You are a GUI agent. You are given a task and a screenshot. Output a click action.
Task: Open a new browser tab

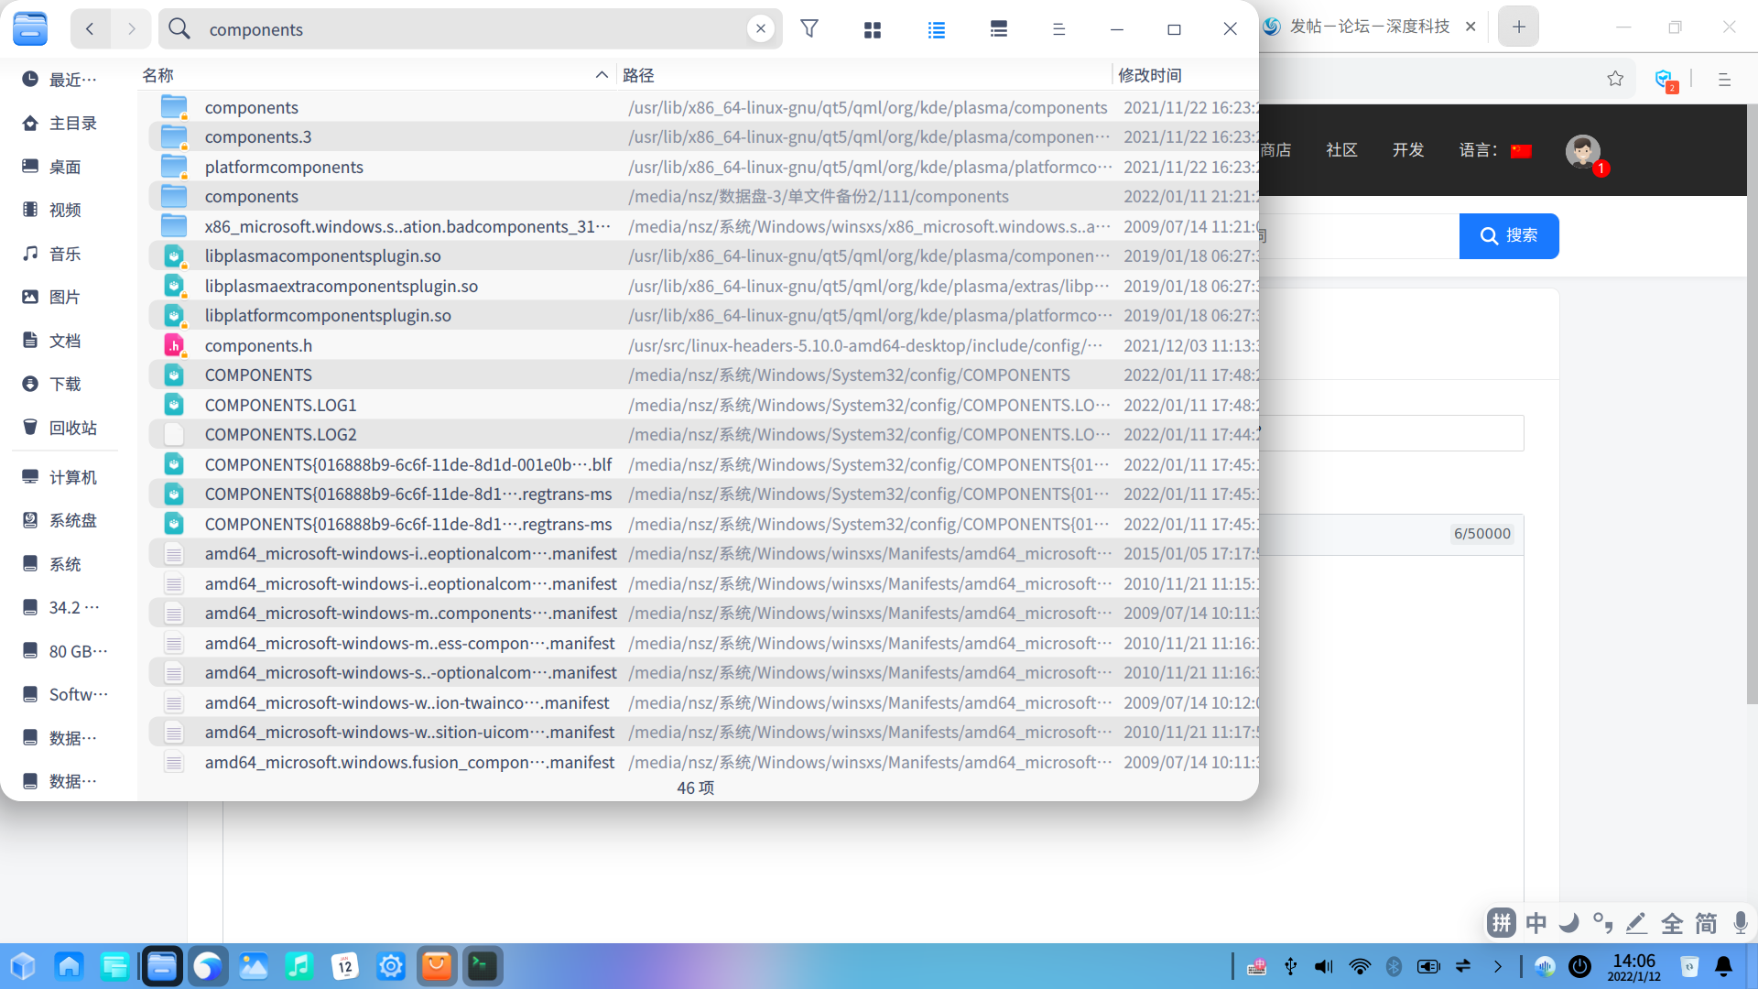[x=1518, y=27]
